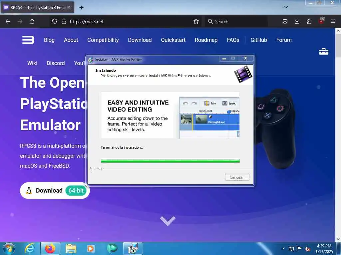
Task: Open a new tab with plus
Action: tap(81, 8)
